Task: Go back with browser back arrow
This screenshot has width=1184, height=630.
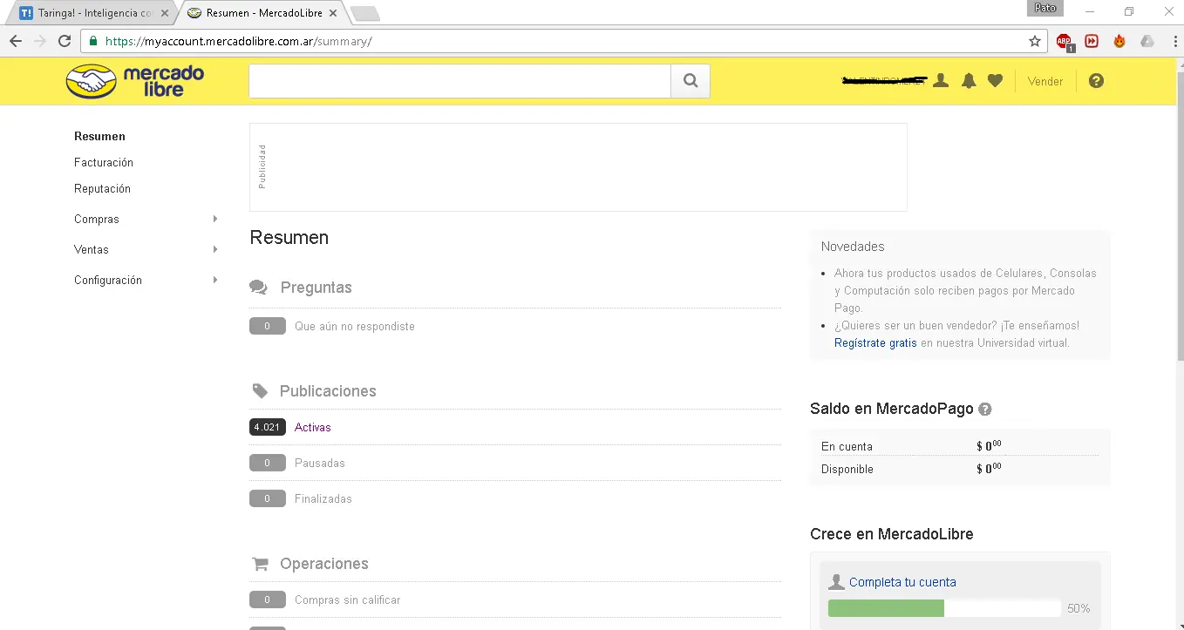Action: pyautogui.click(x=15, y=41)
